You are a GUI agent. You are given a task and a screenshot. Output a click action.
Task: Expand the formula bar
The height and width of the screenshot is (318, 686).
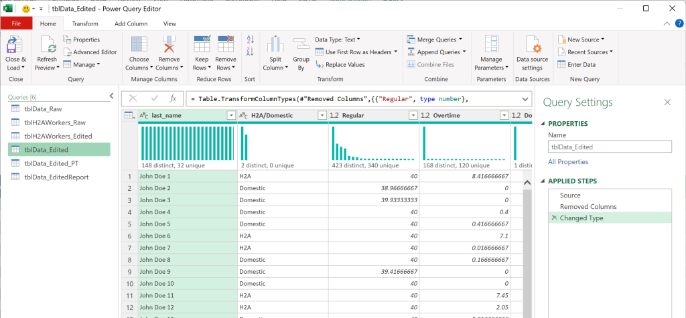click(525, 99)
